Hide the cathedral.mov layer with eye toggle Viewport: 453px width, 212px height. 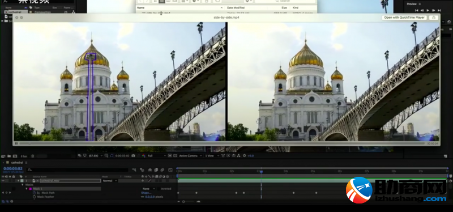click(x=3, y=181)
